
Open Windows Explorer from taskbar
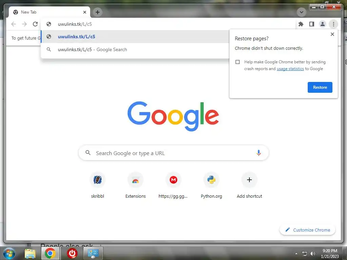(30, 253)
